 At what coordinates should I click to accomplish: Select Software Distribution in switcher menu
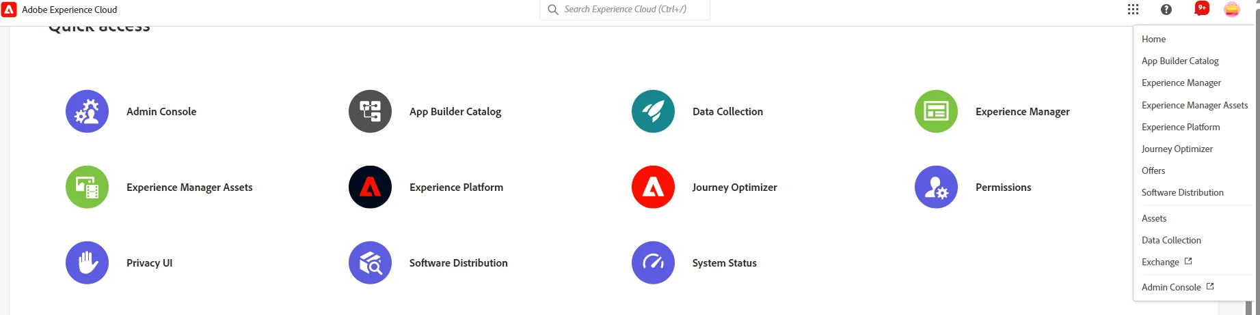click(x=1183, y=192)
